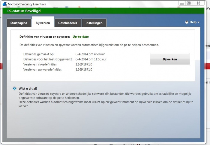
Task: Click the Microsoft Security Essentials title text
Action: [x=27, y=4]
